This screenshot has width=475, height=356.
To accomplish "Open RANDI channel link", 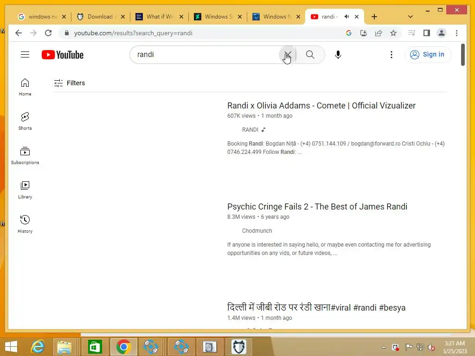I will (250, 130).
